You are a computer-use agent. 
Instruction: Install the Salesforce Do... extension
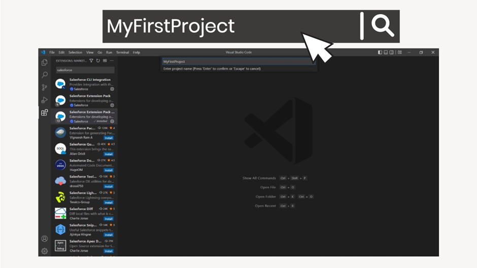click(109, 170)
